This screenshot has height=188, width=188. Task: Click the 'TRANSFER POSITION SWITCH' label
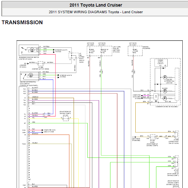(x=29, y=57)
